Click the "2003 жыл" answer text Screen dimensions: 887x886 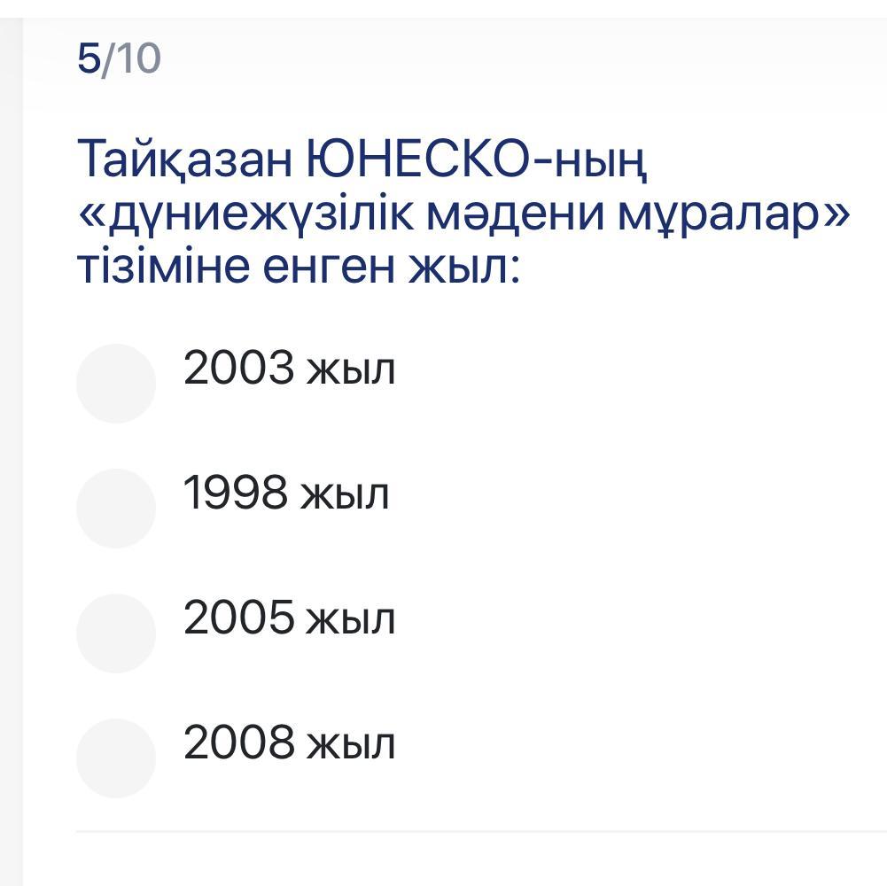(289, 369)
